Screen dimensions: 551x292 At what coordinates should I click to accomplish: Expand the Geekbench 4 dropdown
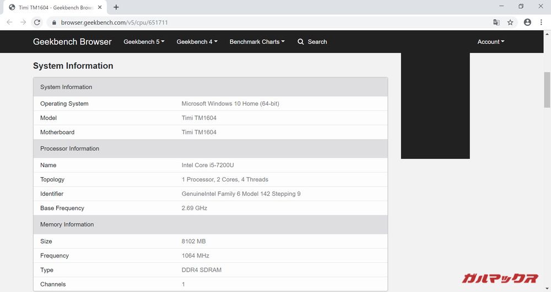coord(197,42)
